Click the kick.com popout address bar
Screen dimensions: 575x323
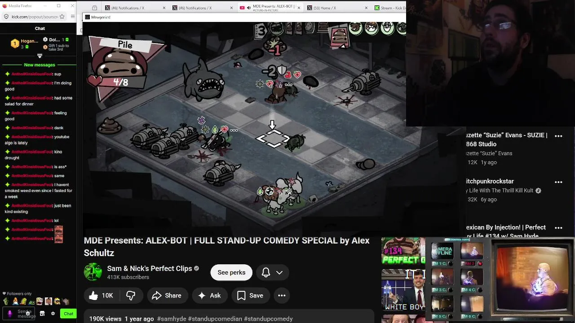coord(35,17)
